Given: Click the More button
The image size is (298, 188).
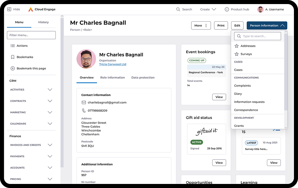Looking at the screenshot, I should click(x=201, y=25).
